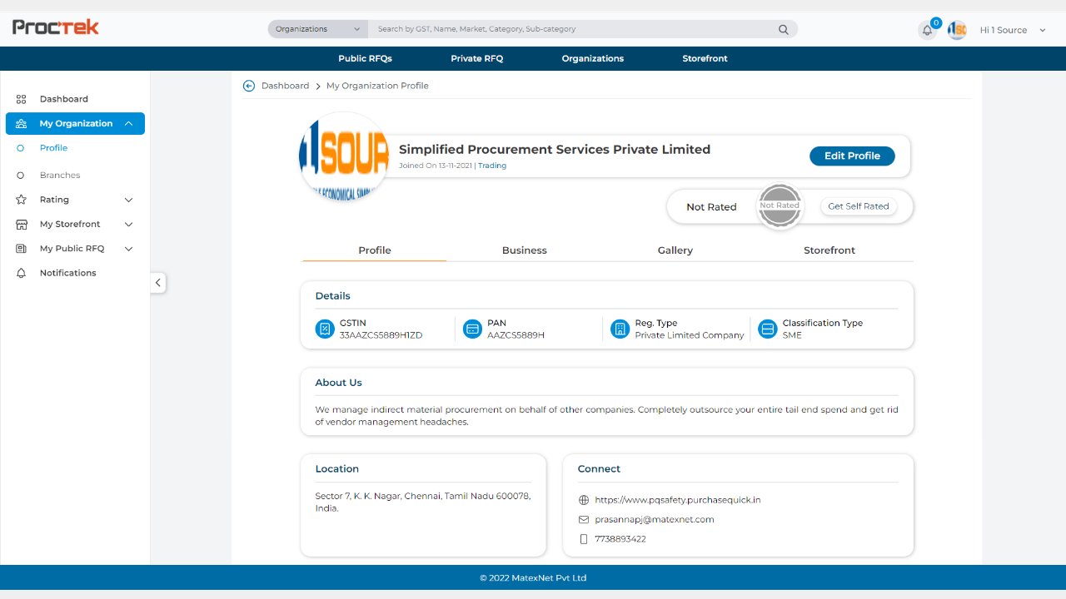Viewport: 1066px width, 599px height.
Task: Switch to the Business tab
Action: [x=525, y=250]
